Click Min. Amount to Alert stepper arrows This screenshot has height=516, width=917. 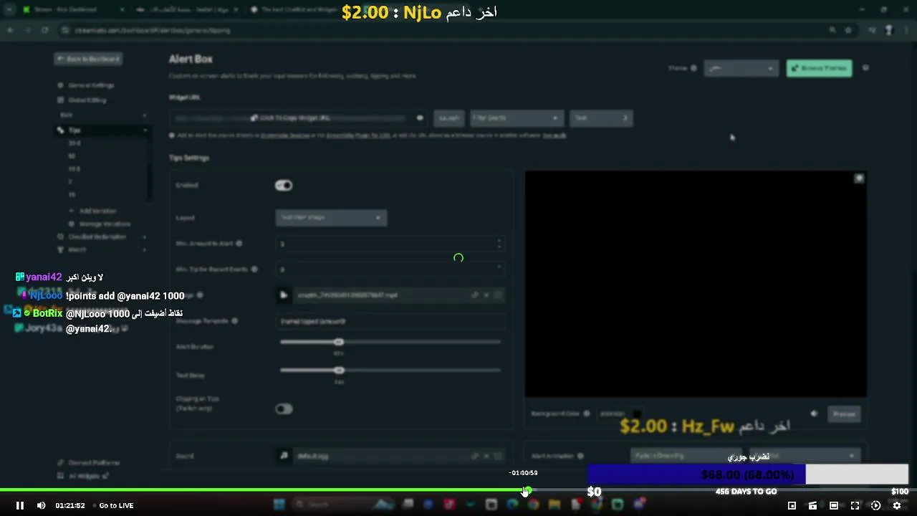pyautogui.click(x=499, y=244)
